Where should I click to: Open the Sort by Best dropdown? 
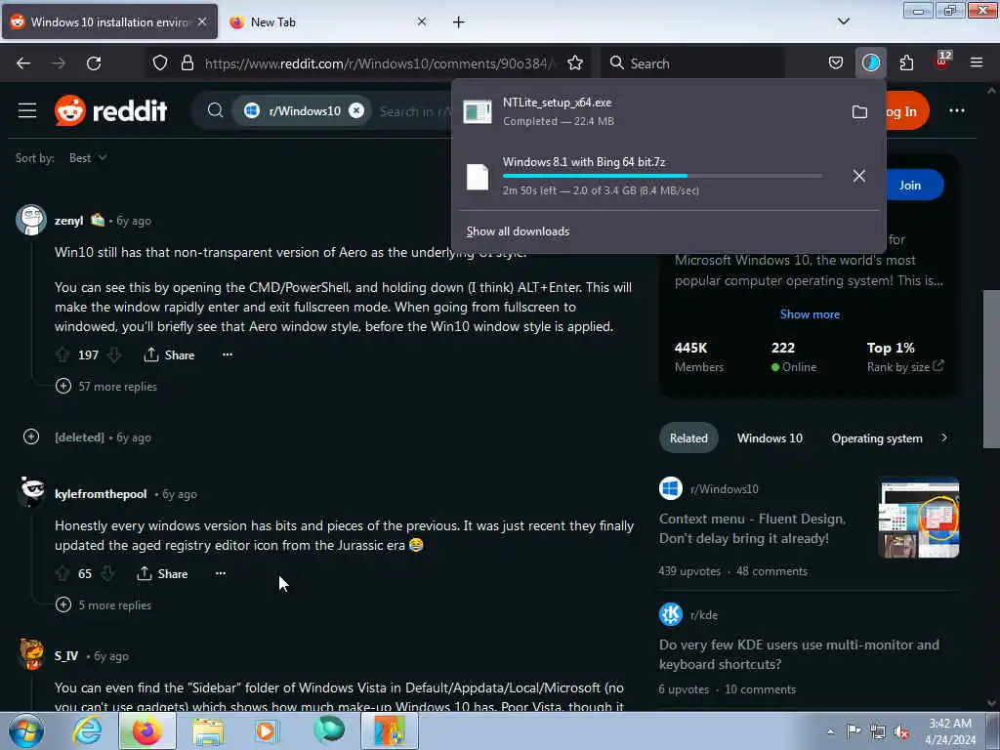pyautogui.click(x=87, y=157)
